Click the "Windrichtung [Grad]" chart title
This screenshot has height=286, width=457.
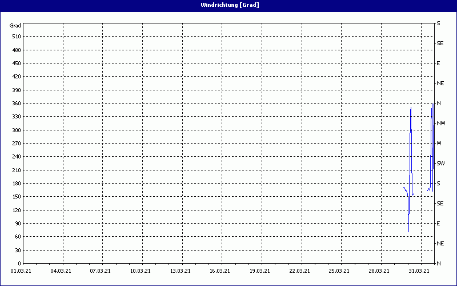click(x=228, y=5)
